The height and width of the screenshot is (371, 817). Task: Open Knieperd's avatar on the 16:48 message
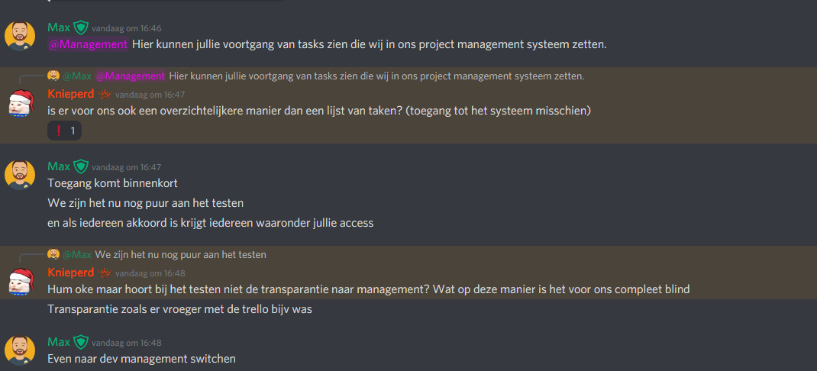click(x=20, y=281)
